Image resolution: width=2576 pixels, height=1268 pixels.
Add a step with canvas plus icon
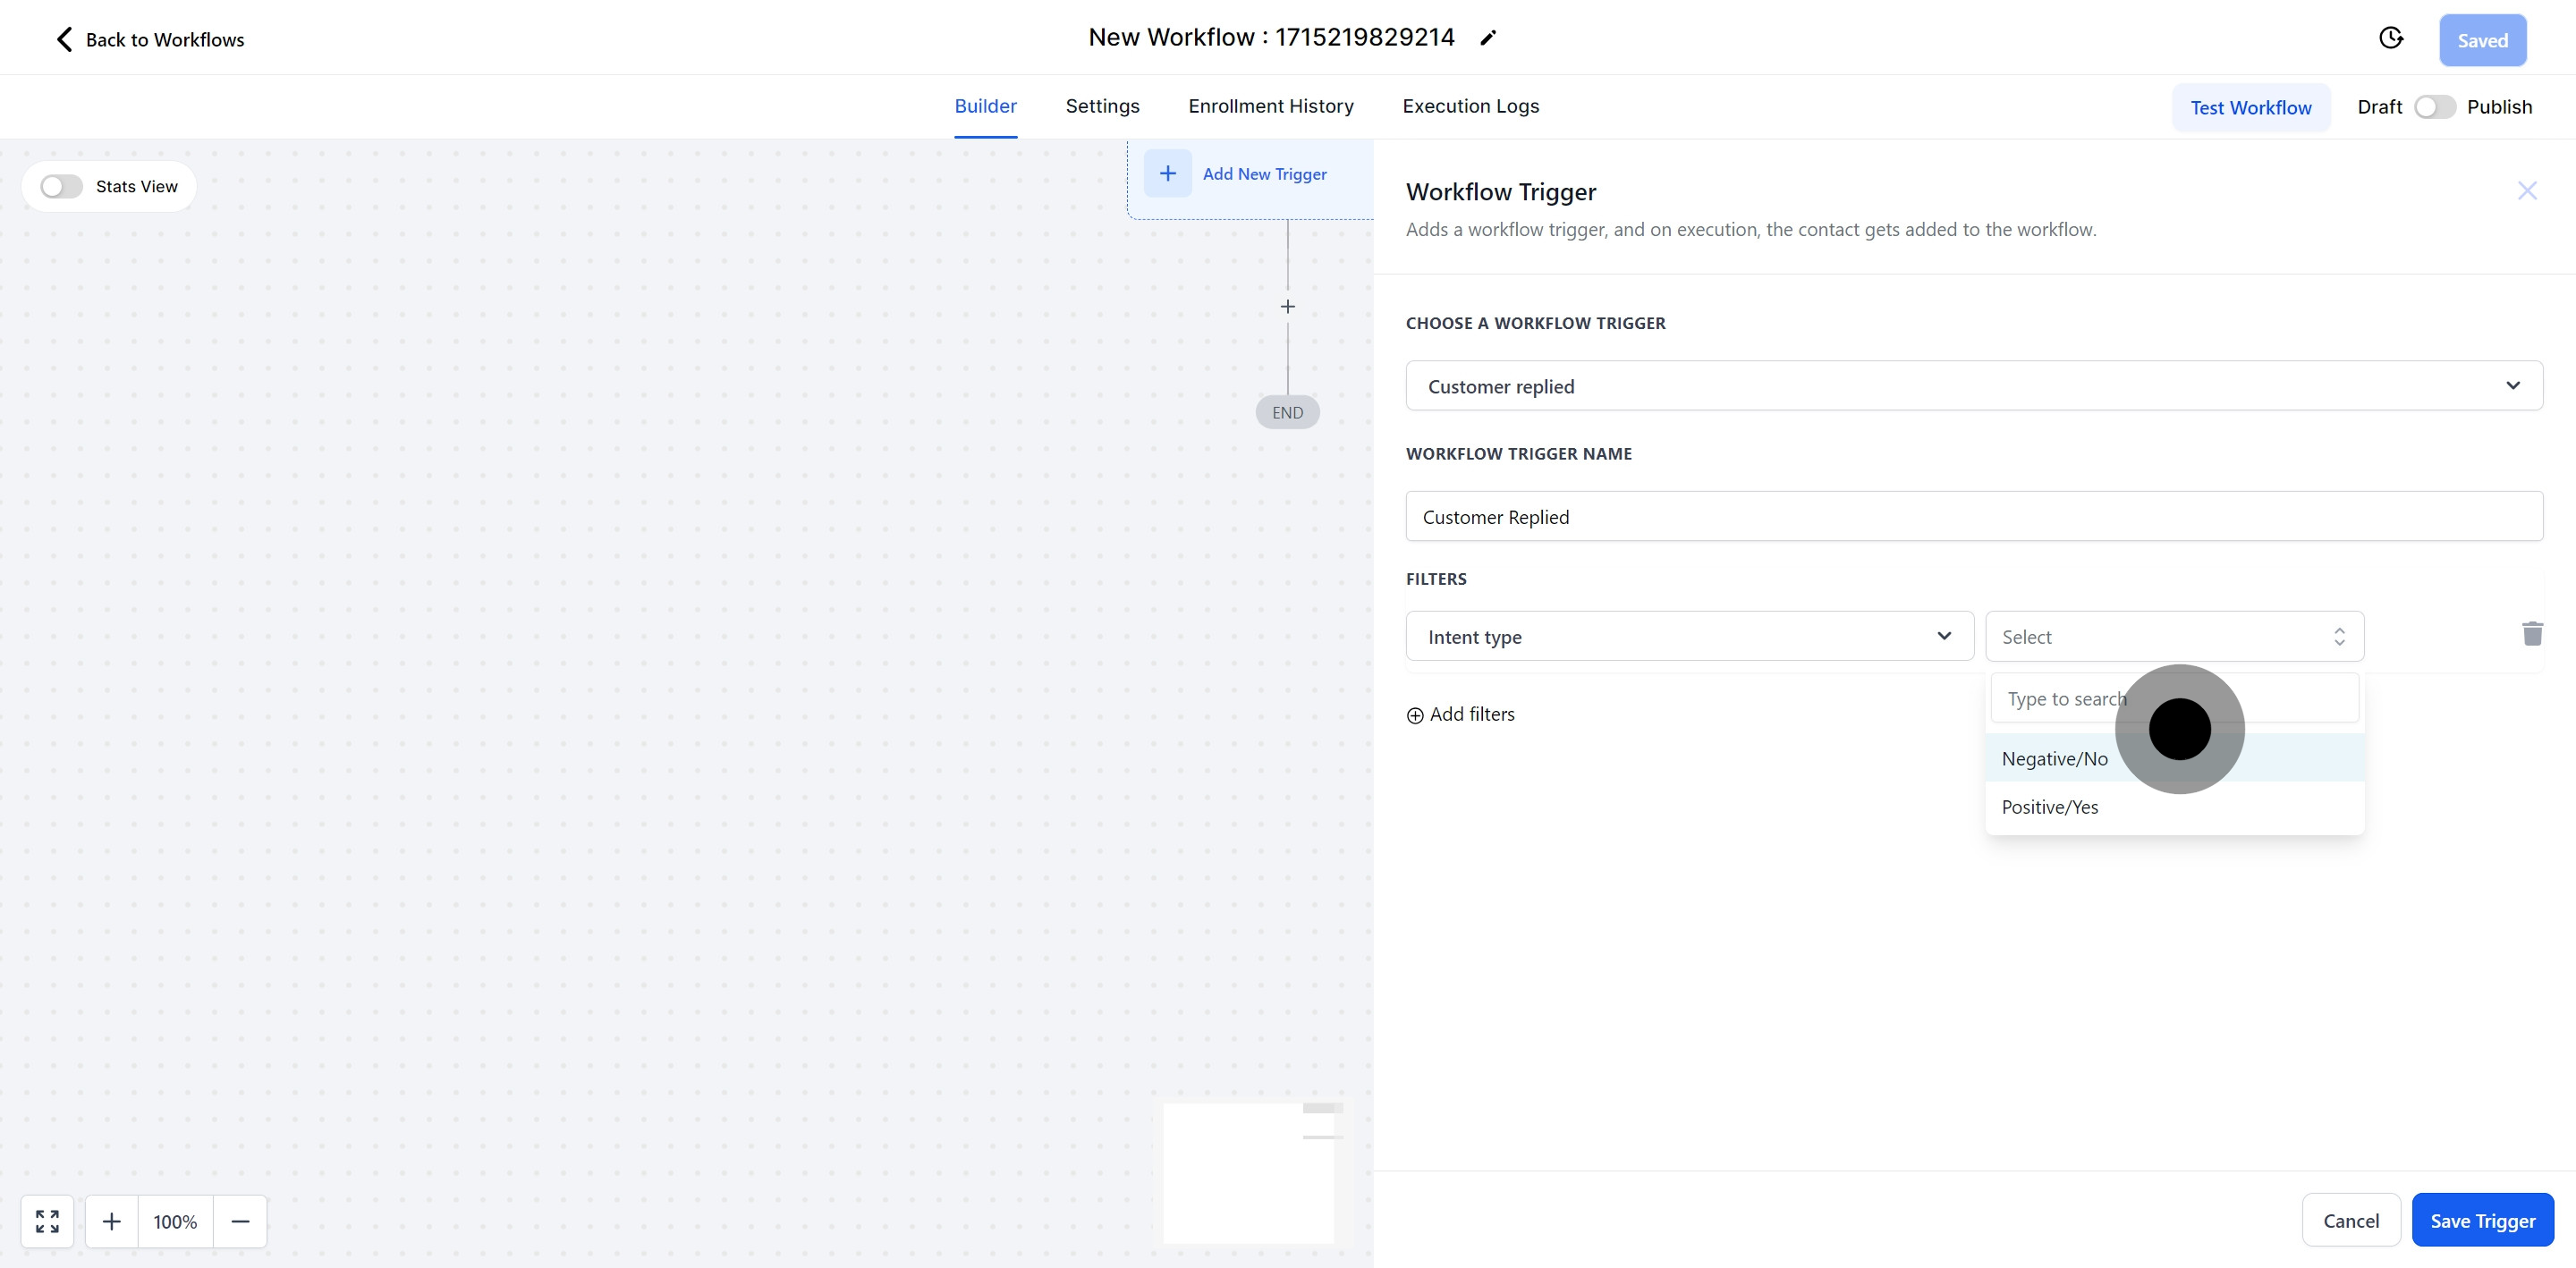point(1287,307)
